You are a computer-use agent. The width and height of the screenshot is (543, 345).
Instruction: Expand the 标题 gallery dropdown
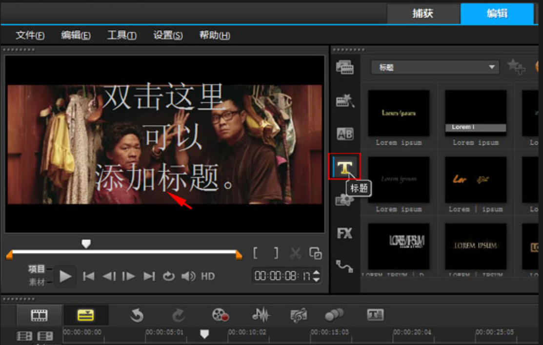point(435,67)
